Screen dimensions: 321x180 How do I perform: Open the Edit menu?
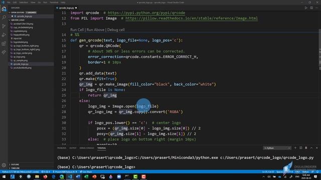click(x=15, y=2)
